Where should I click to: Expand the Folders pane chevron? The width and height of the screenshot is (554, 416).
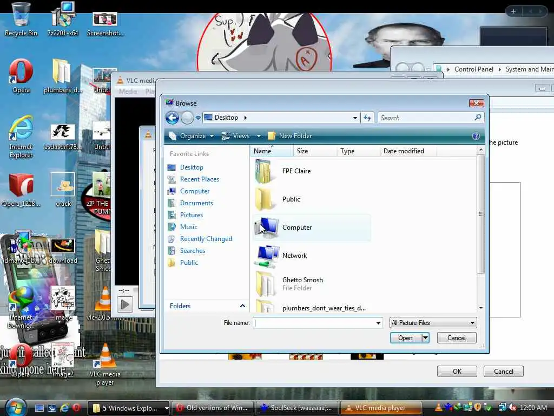tap(242, 305)
